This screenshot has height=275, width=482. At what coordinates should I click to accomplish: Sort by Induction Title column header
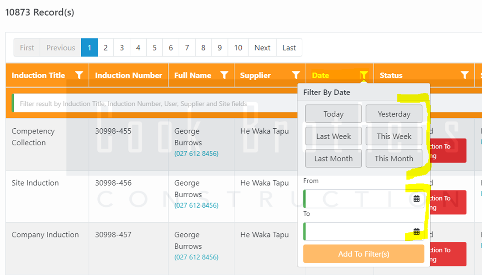pyautogui.click(x=38, y=75)
